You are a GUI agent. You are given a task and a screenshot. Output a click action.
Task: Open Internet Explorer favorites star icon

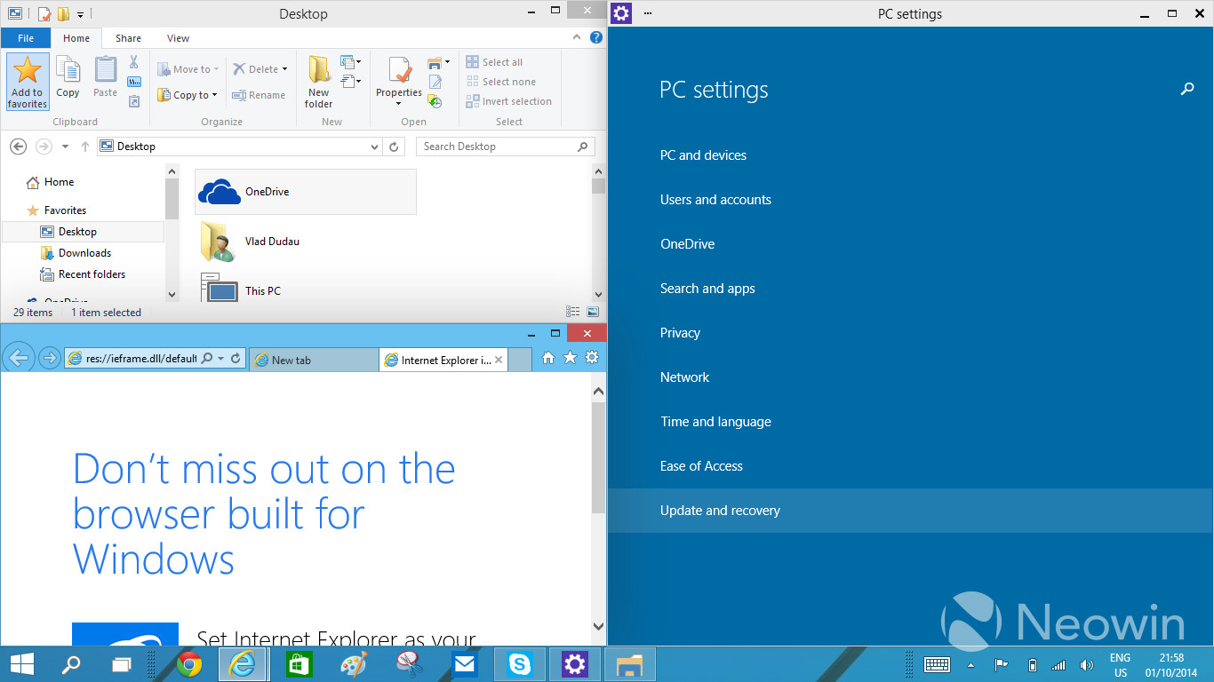[x=570, y=358]
